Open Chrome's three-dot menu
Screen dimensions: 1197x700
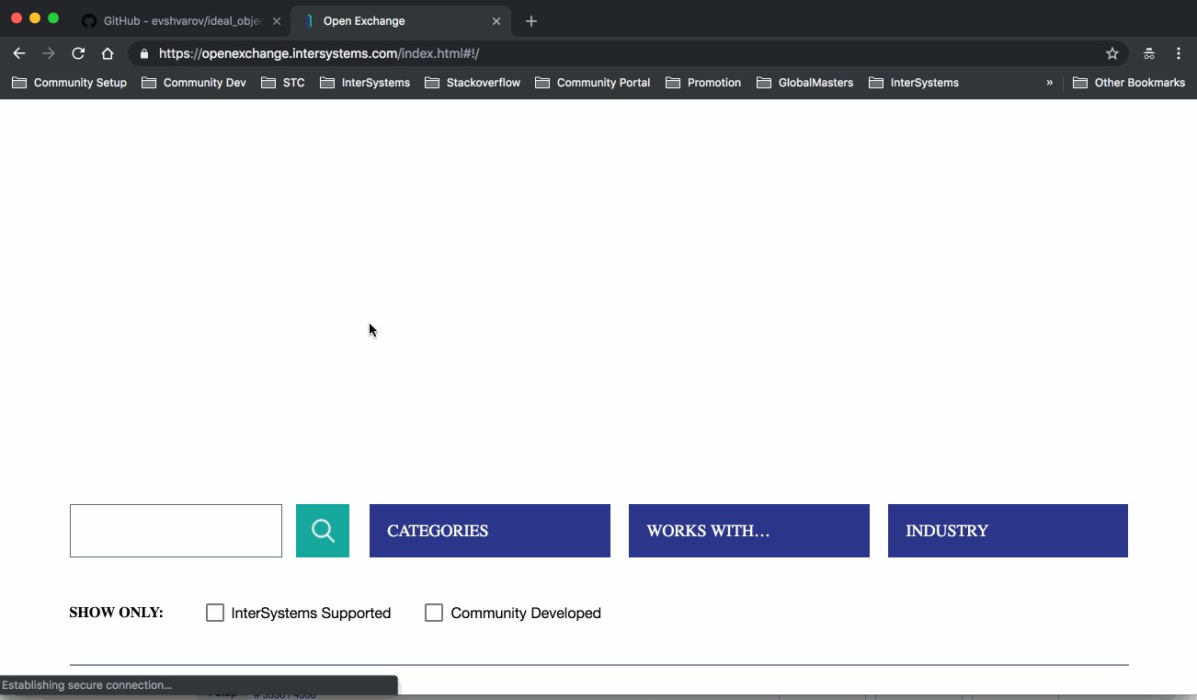(x=1178, y=53)
